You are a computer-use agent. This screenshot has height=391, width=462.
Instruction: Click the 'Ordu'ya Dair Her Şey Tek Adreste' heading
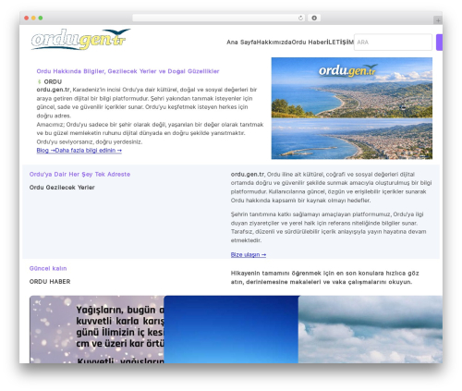click(79, 174)
